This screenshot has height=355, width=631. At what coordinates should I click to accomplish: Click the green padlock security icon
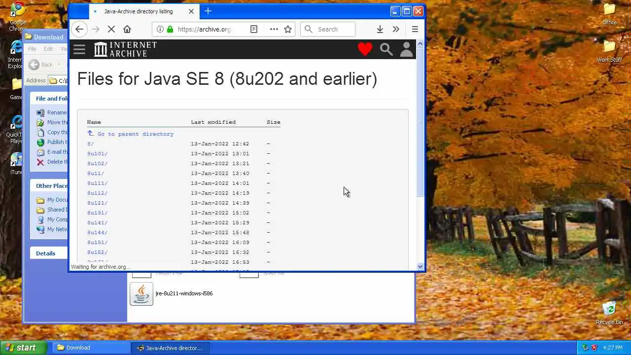pos(170,30)
